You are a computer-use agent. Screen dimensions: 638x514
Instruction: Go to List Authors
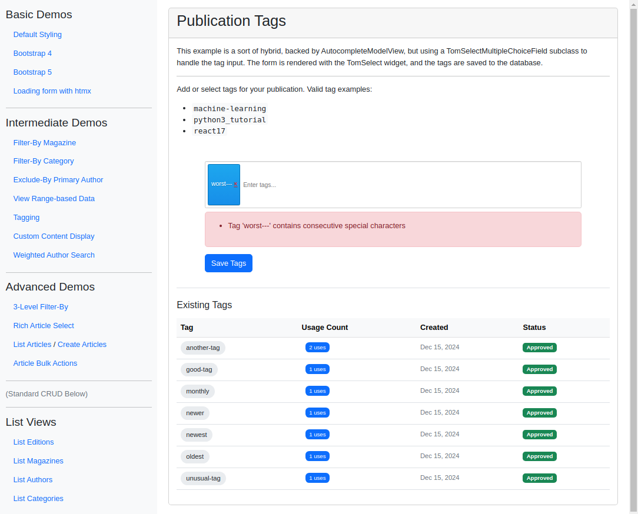pos(33,480)
